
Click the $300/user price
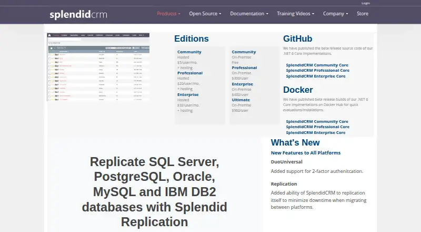tap(240, 79)
